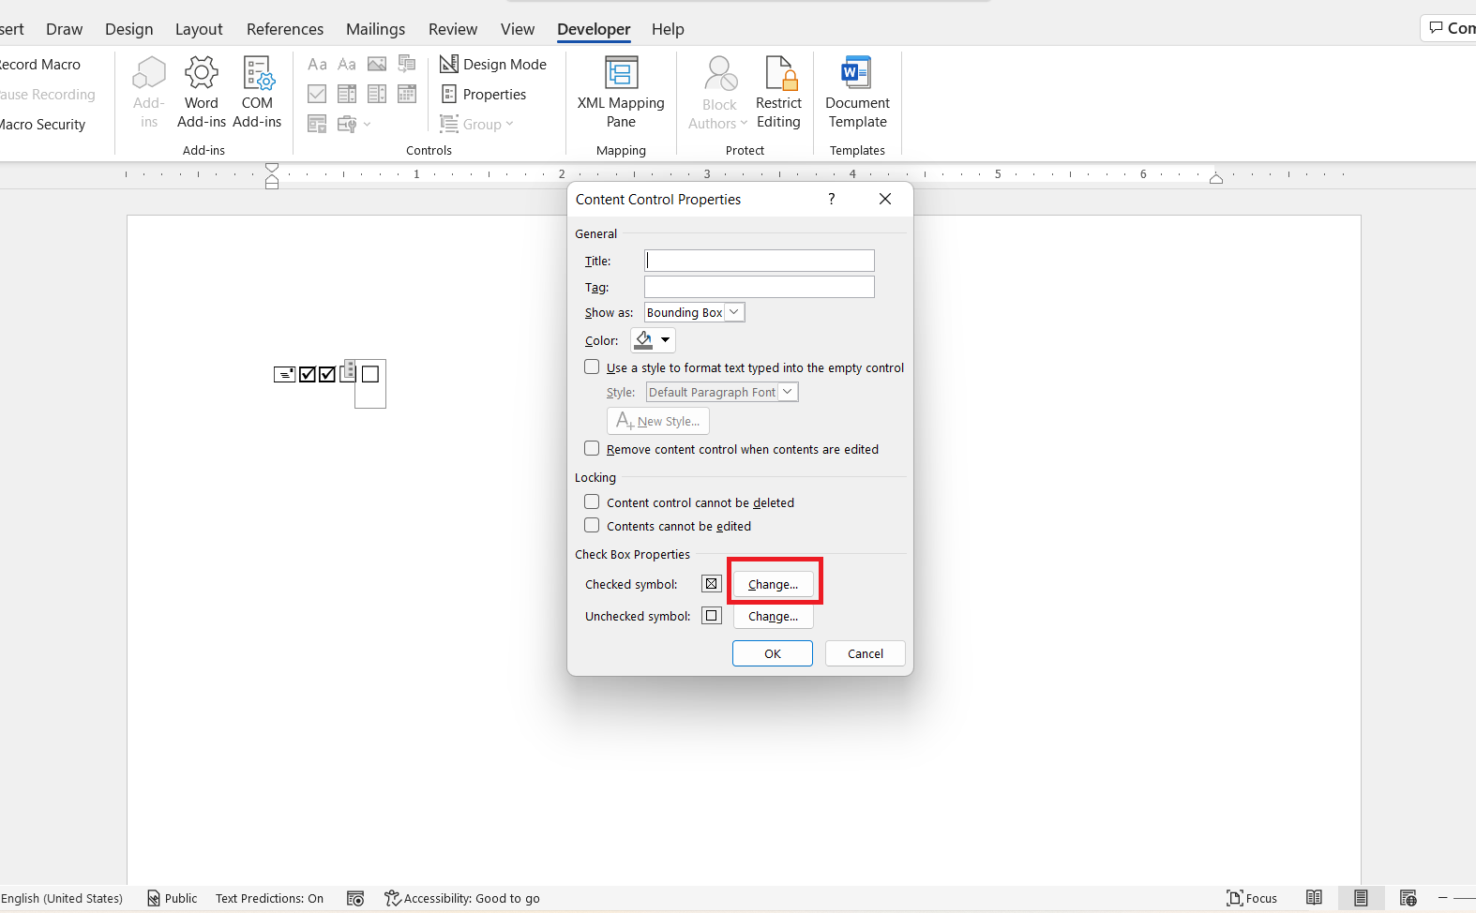Insert Combo Box content control
Screen dimensions: 1476x913
[x=347, y=94]
